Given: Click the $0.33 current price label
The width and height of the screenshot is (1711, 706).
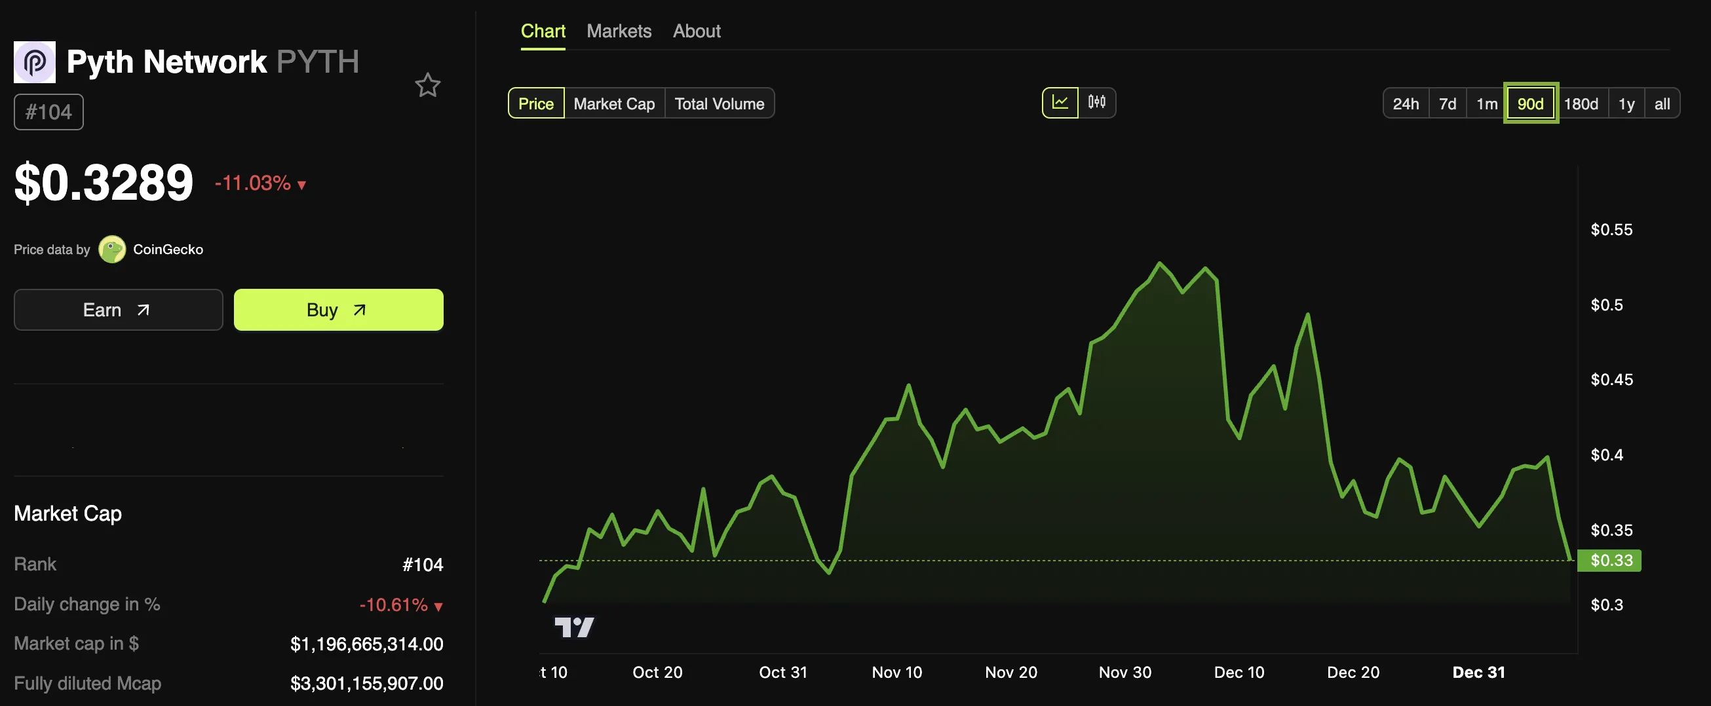Looking at the screenshot, I should pos(1609,561).
